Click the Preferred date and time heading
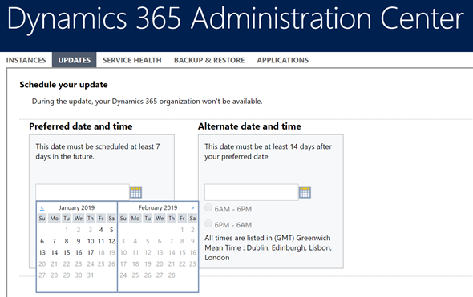Viewport: 473px width, 297px height. pos(81,126)
